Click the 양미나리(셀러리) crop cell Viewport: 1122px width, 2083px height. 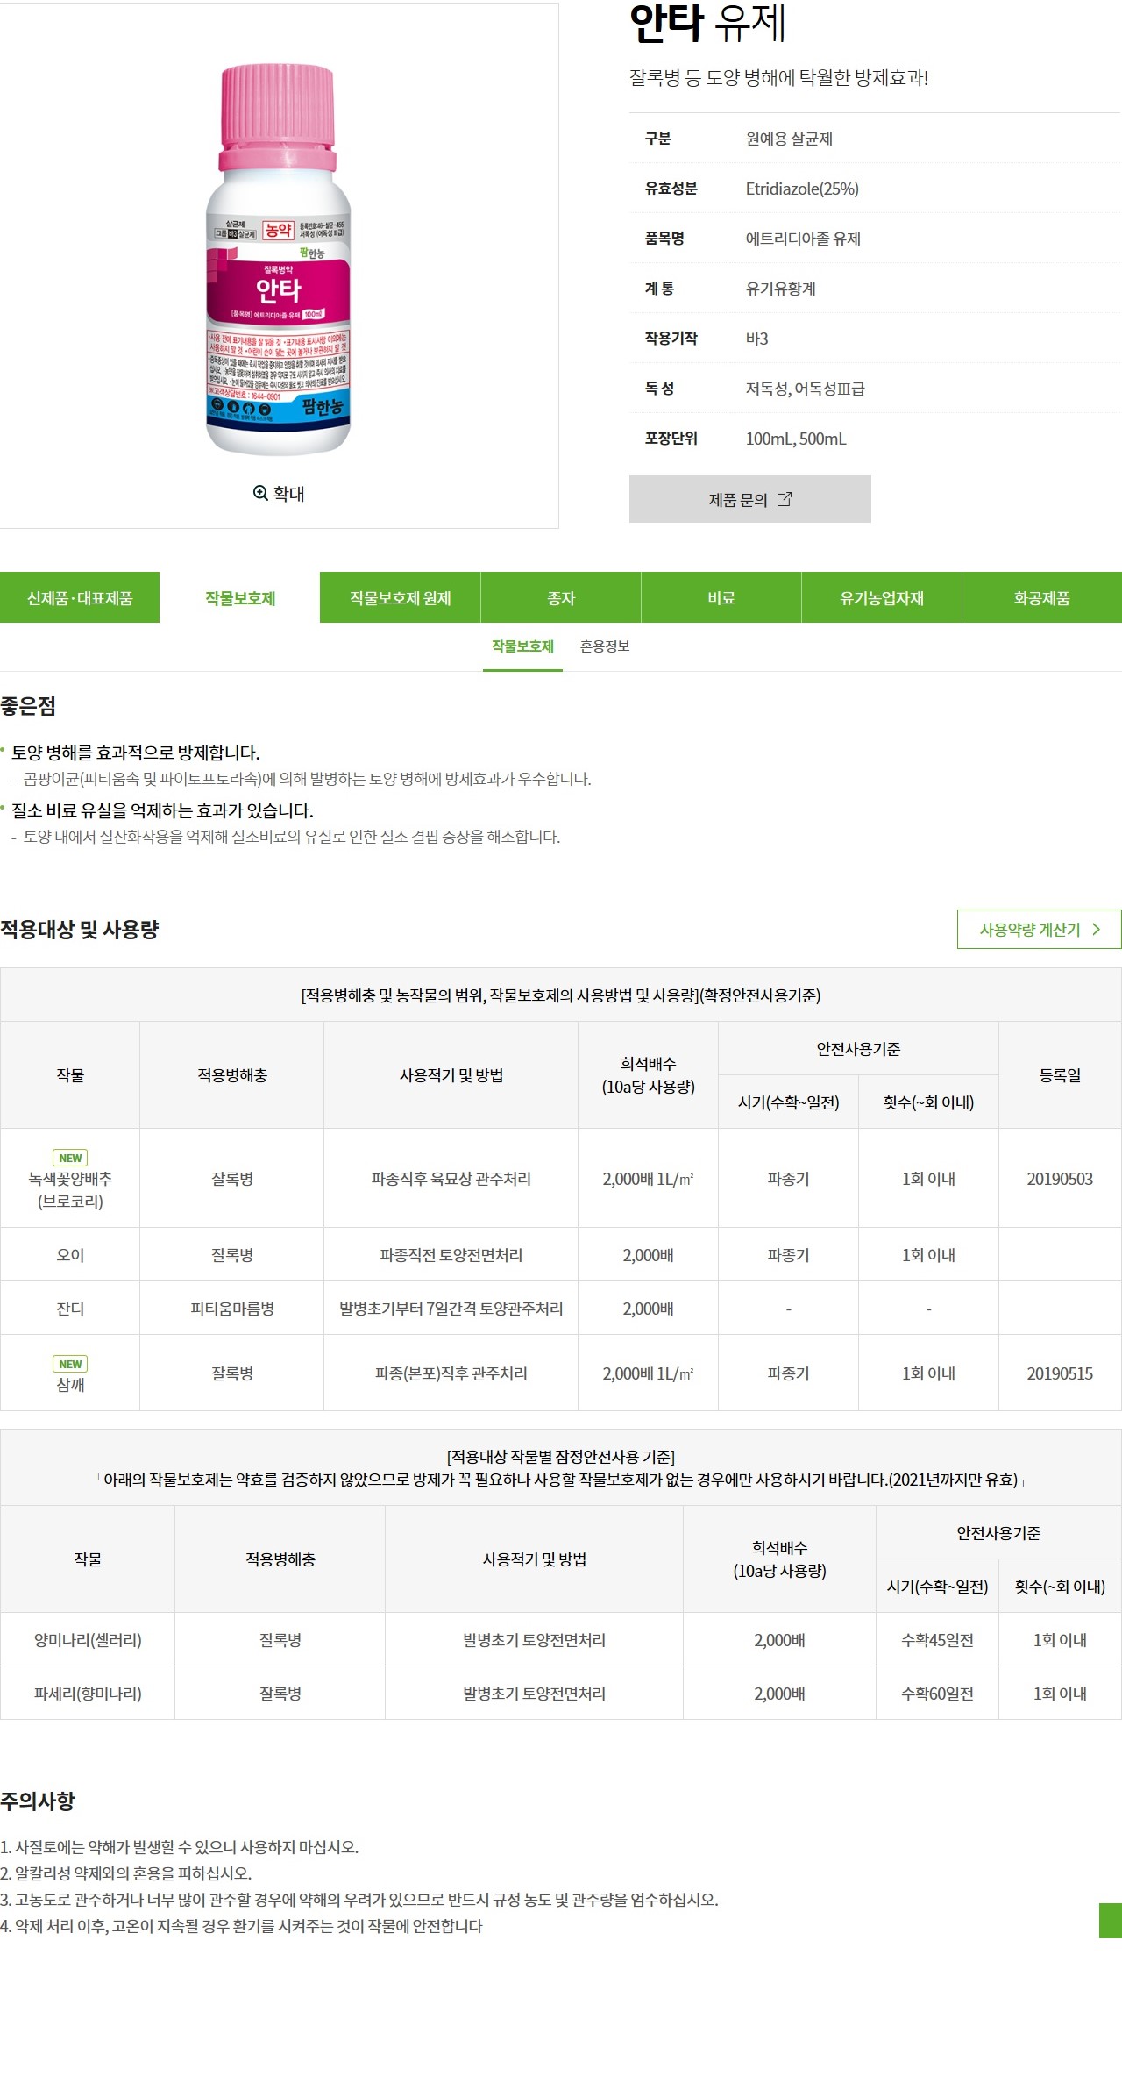click(88, 1640)
